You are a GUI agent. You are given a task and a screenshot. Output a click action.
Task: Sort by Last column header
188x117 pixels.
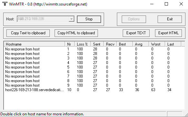pos(173,44)
